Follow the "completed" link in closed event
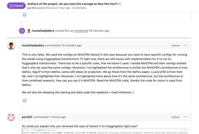This screenshot has width=199, height=134. (81, 31)
